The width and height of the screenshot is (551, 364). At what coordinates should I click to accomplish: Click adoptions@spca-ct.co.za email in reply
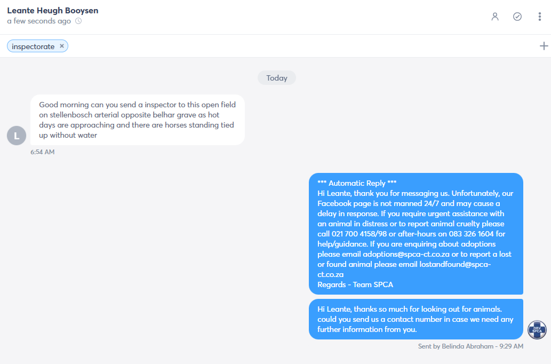tap(406, 254)
